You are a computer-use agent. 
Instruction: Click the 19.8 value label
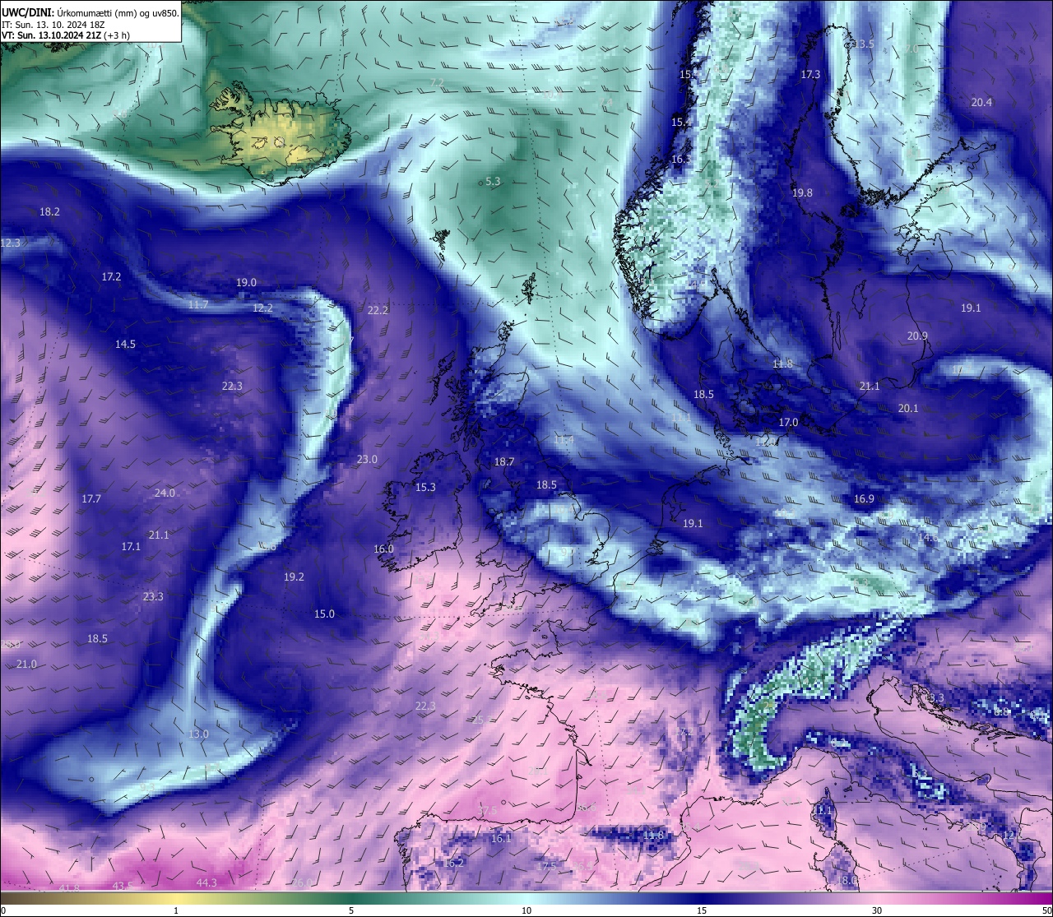click(802, 193)
